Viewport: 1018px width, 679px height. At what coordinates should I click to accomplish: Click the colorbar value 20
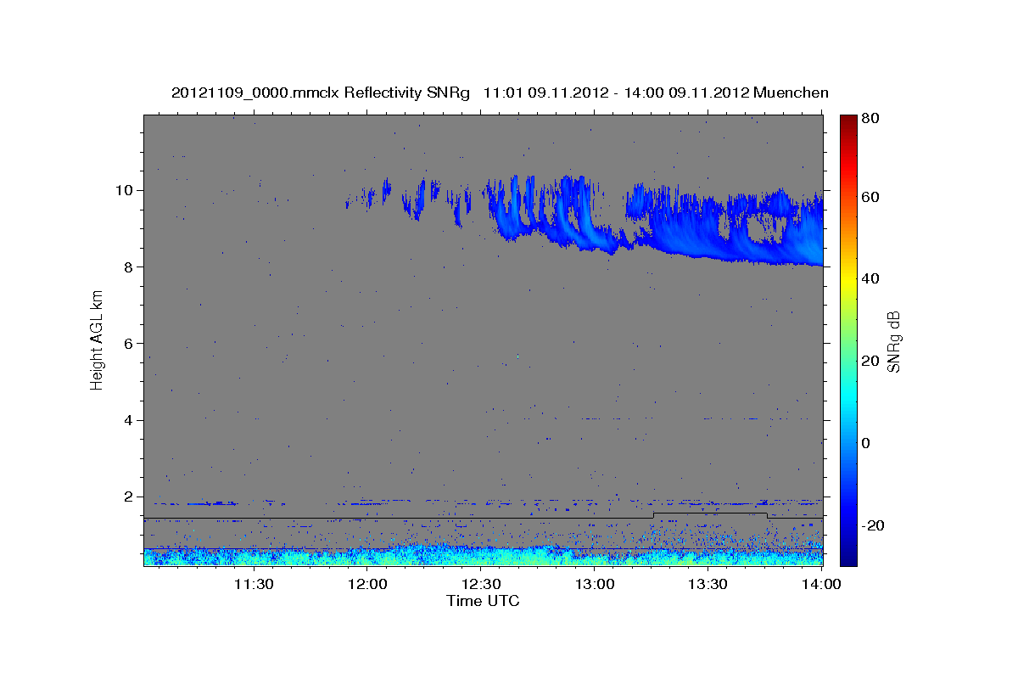[x=871, y=362]
